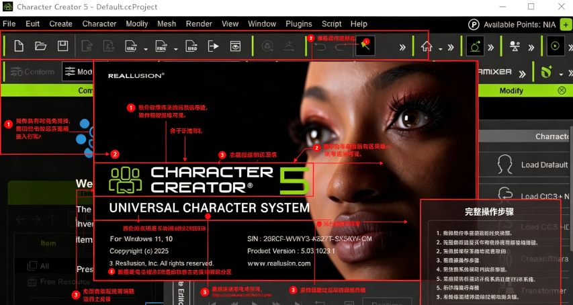This screenshot has height=305, width=573.
Task: Open the Character menu
Action: (x=99, y=24)
